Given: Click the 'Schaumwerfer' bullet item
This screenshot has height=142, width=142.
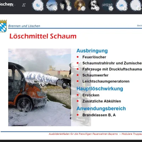Looking at the screenshot, I should pos(95,75).
